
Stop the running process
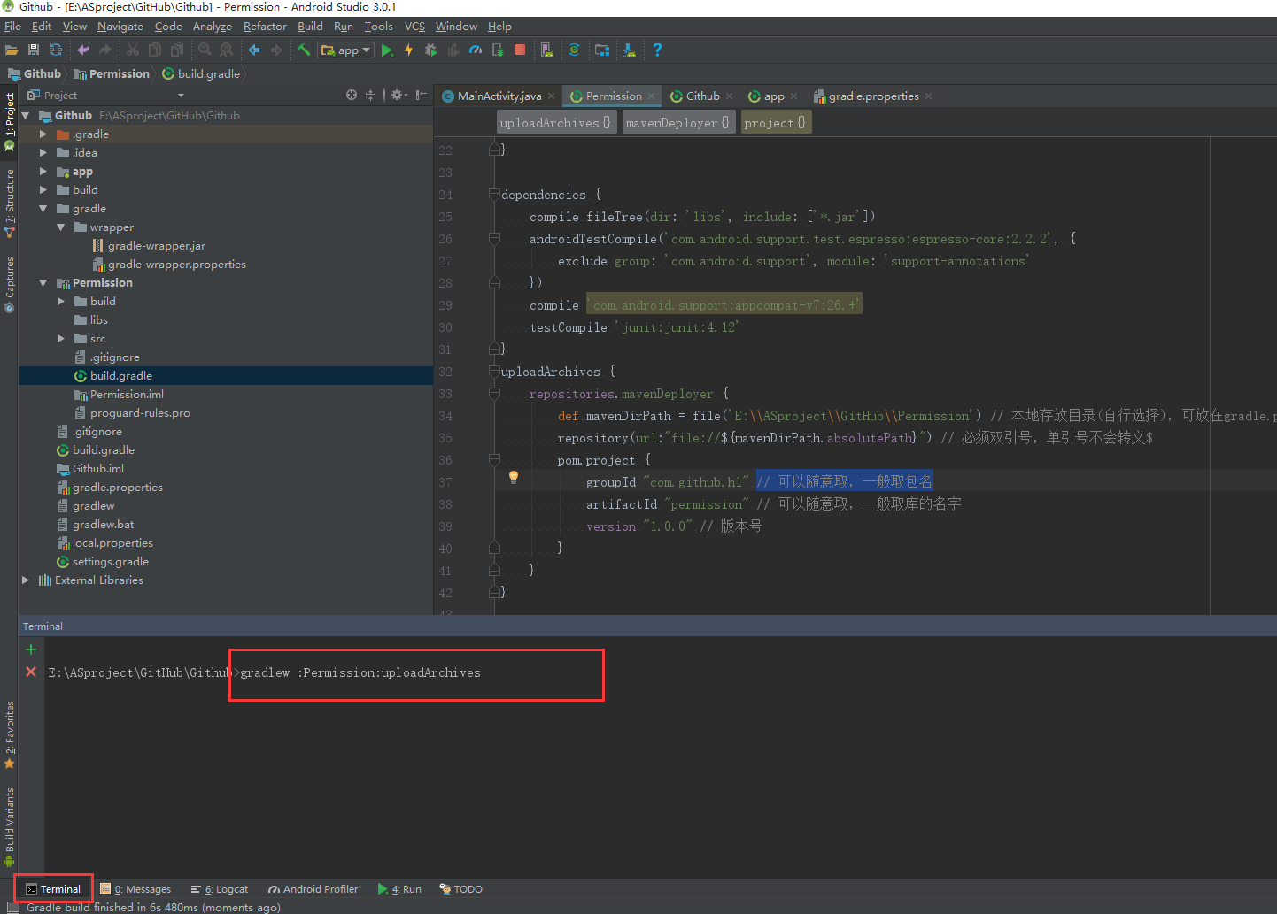[520, 50]
